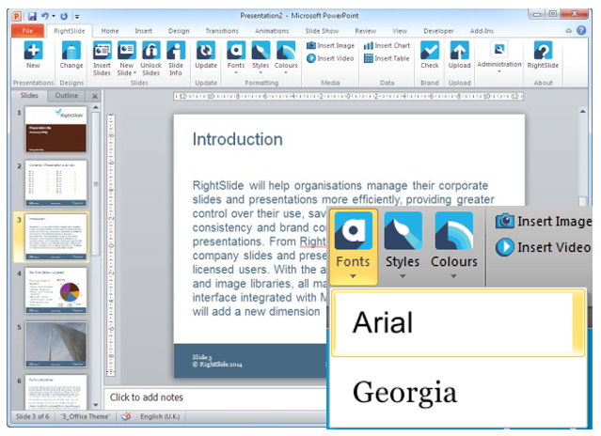The height and width of the screenshot is (436, 601).
Task: Expand the New Slide dropdown arrow
Action: [x=134, y=72]
